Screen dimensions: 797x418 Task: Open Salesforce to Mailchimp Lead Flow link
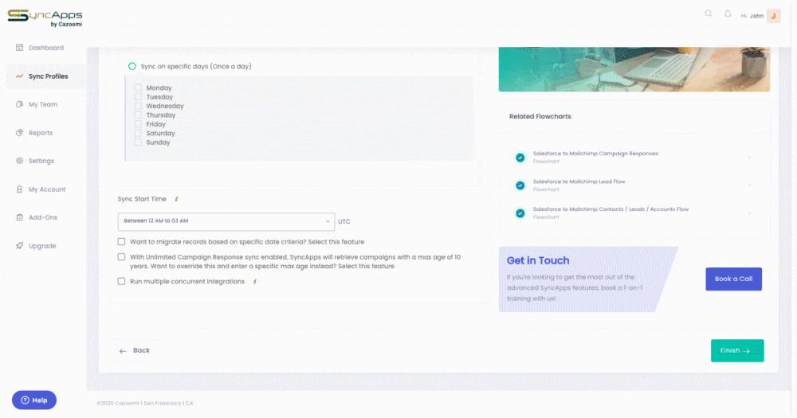coord(579,182)
